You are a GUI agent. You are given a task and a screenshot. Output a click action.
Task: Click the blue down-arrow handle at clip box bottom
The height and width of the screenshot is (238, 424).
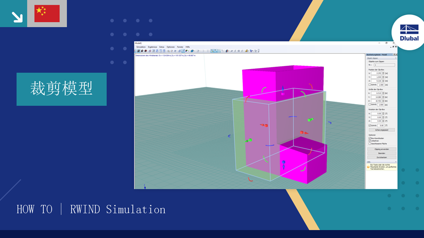click(x=283, y=164)
